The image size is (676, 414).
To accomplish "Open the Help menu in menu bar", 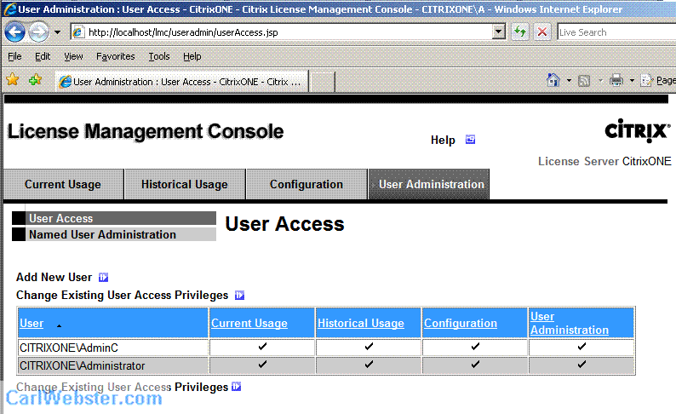I will 192,56.
